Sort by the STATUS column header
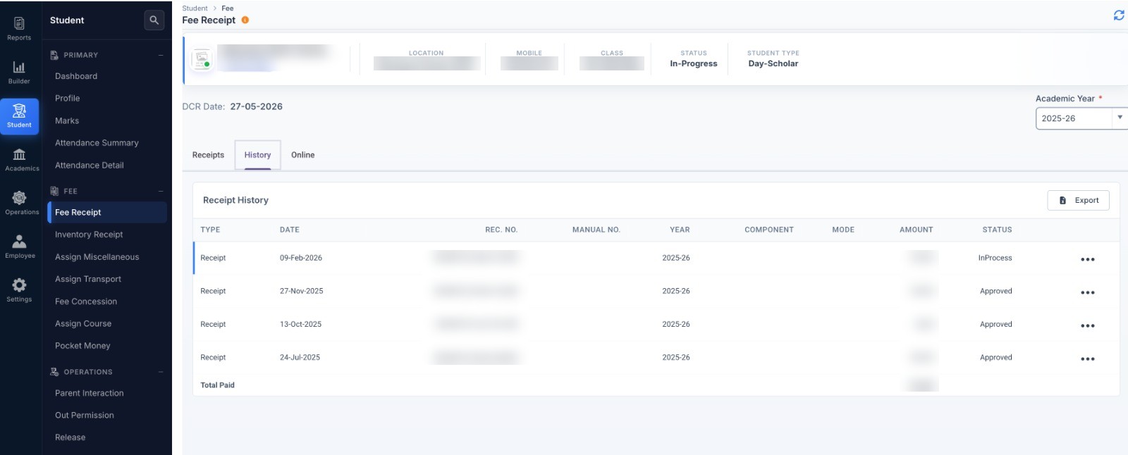The height and width of the screenshot is (455, 1128). coord(997,230)
